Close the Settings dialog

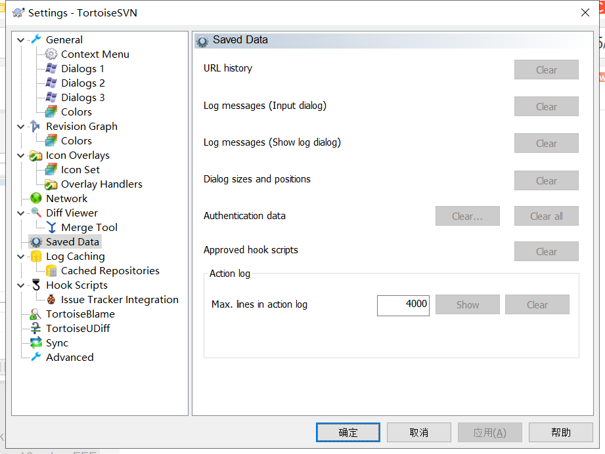pyautogui.click(x=585, y=12)
